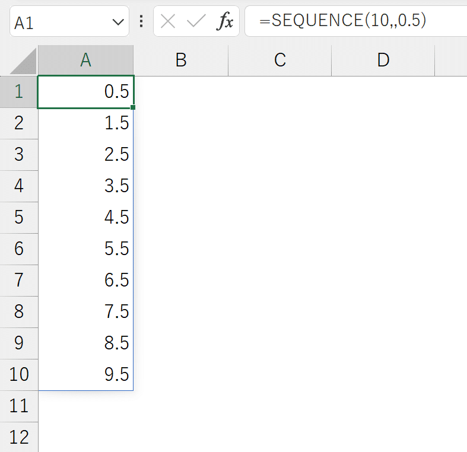The width and height of the screenshot is (467, 452).
Task: Click the Insert Function fx icon
Action: pyautogui.click(x=224, y=21)
